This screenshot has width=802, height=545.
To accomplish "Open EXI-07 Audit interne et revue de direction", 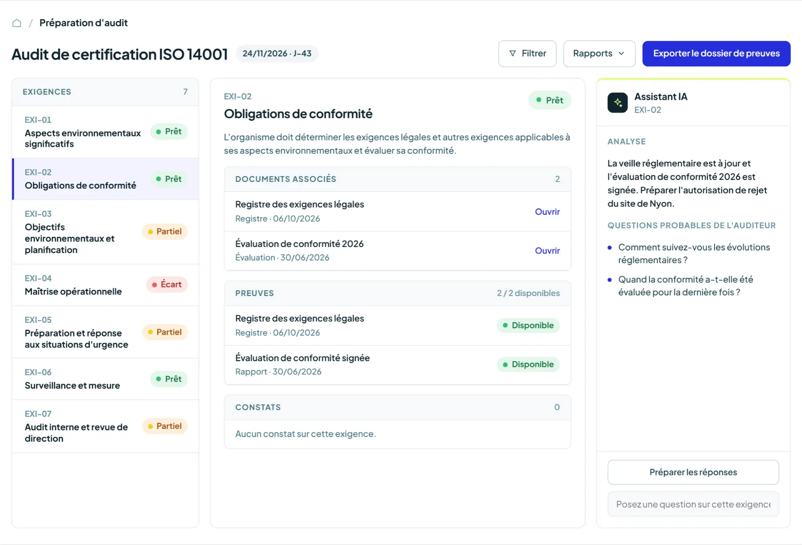I will tap(105, 426).
